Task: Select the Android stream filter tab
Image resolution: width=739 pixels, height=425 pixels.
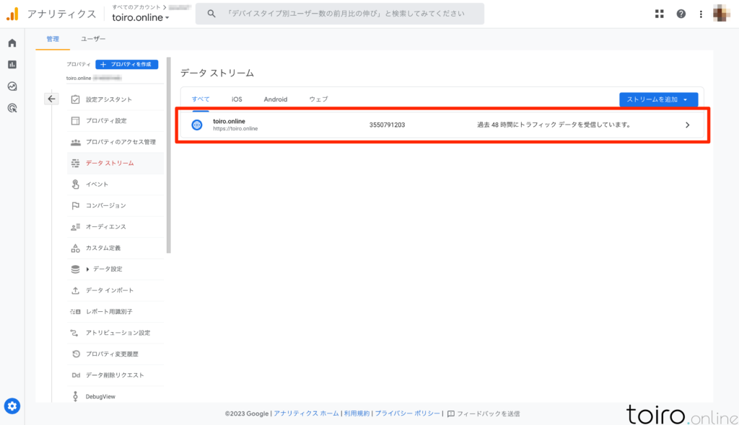Action: 275,99
